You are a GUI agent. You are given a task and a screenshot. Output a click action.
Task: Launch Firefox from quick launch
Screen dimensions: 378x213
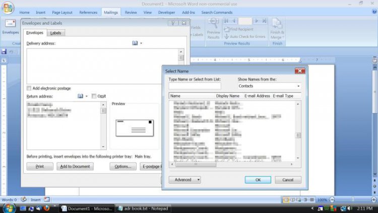tap(47, 208)
